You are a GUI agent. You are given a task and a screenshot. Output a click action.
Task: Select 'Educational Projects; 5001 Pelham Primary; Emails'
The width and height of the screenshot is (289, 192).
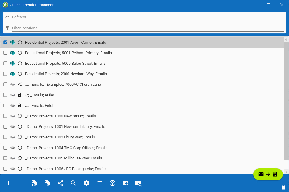68,53
